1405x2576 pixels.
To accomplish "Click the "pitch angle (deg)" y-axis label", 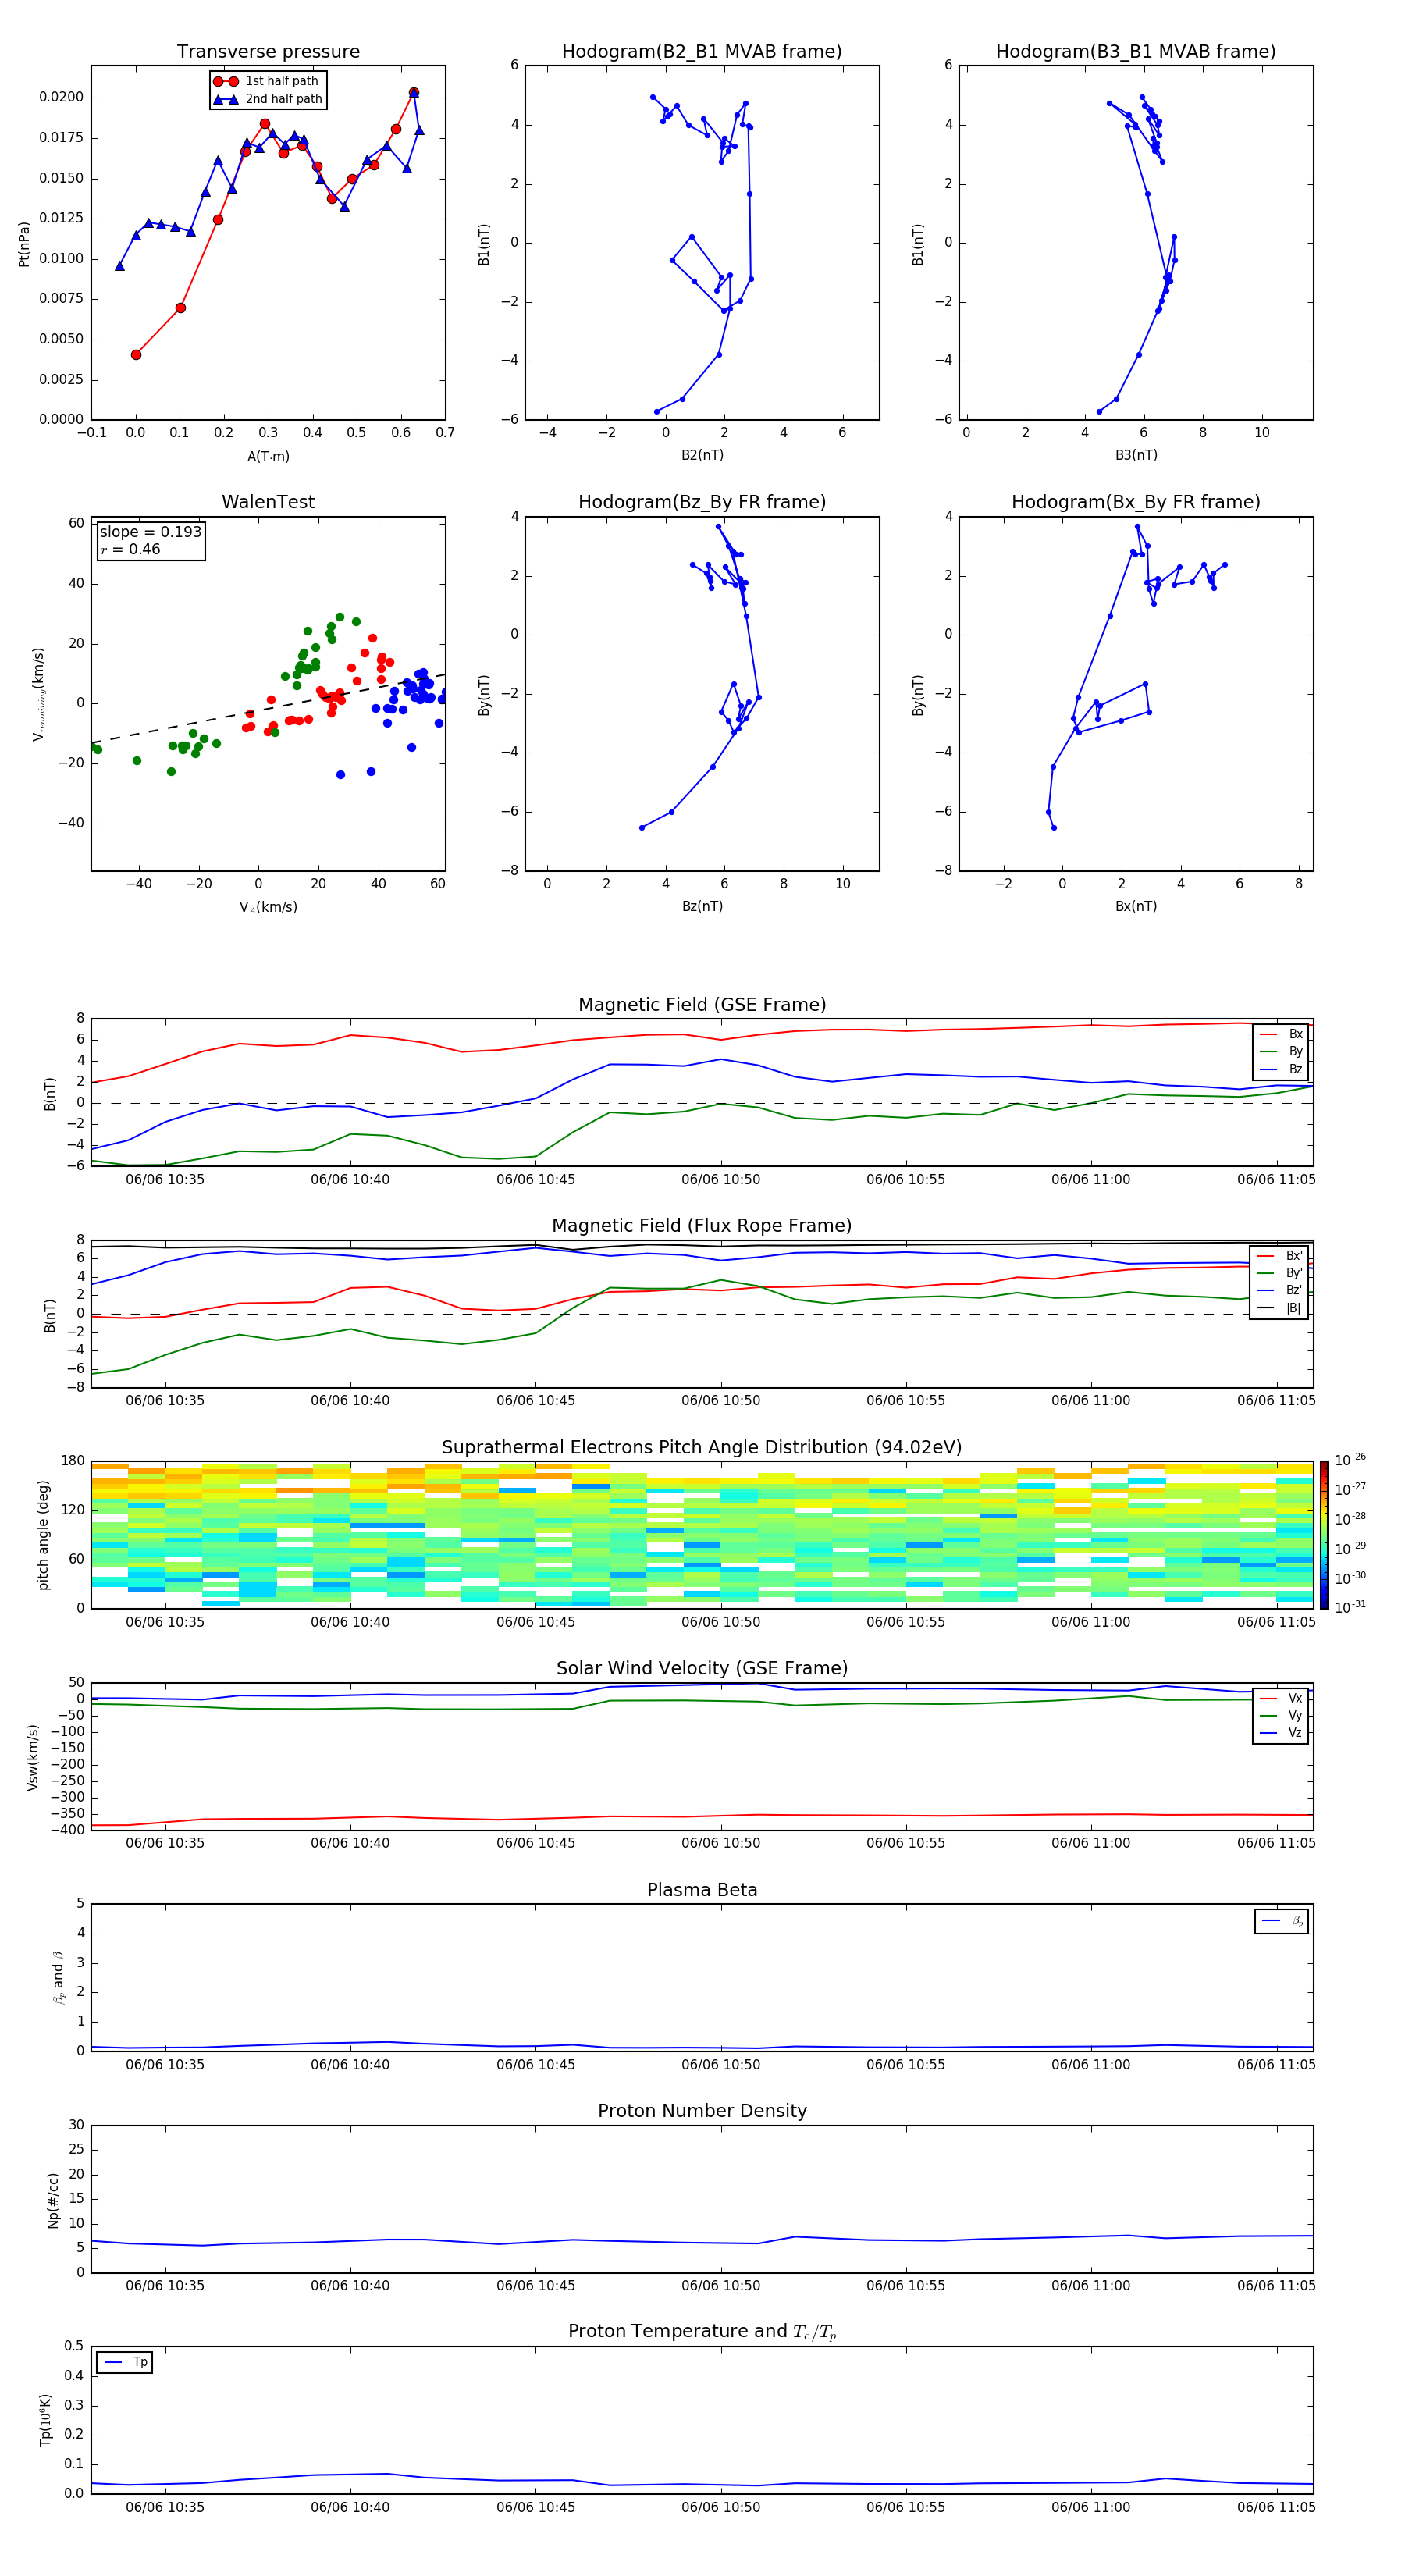I will pyautogui.click(x=43, y=1535).
